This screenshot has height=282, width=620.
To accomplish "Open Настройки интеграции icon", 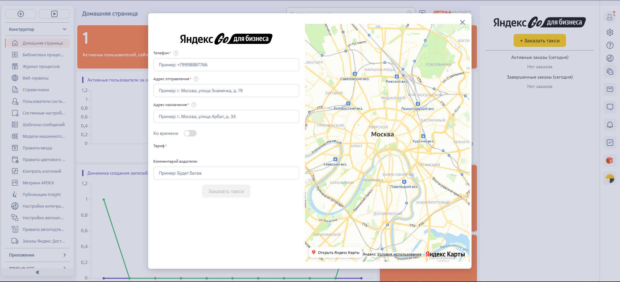I will pos(15,206).
